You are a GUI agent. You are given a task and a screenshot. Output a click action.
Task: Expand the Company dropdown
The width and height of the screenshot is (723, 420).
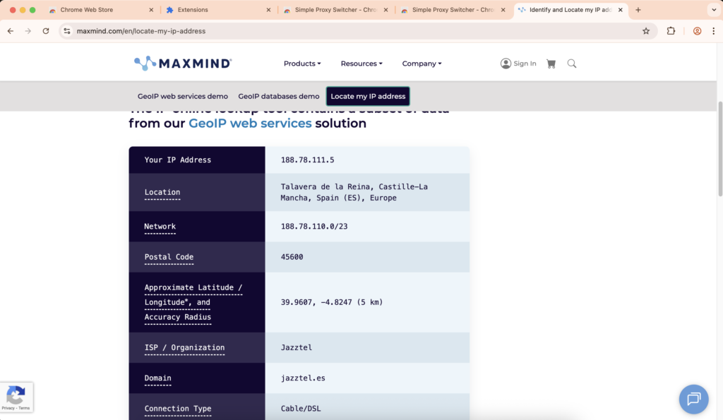(422, 64)
